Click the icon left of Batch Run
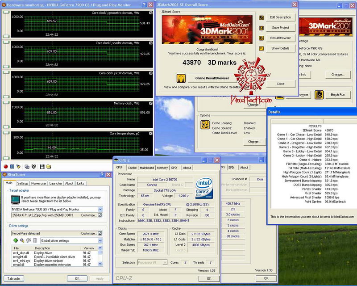The image size is (357, 286). pyautogui.click(x=319, y=95)
